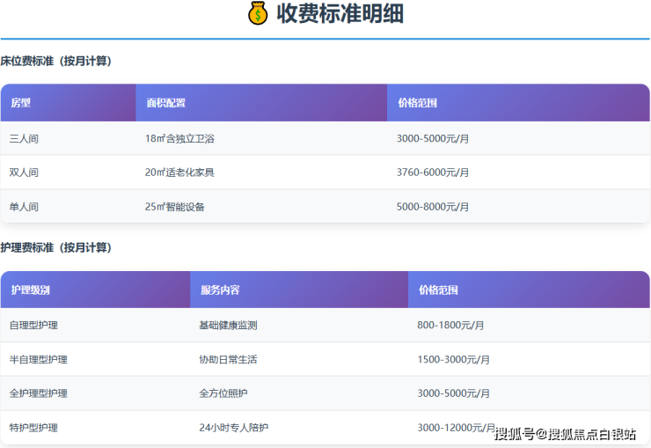Click the 单人间 row label
The height and width of the screenshot is (448, 651).
coord(24,207)
